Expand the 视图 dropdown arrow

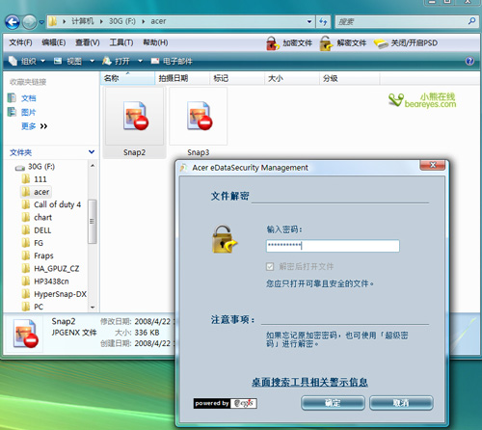pos(92,61)
